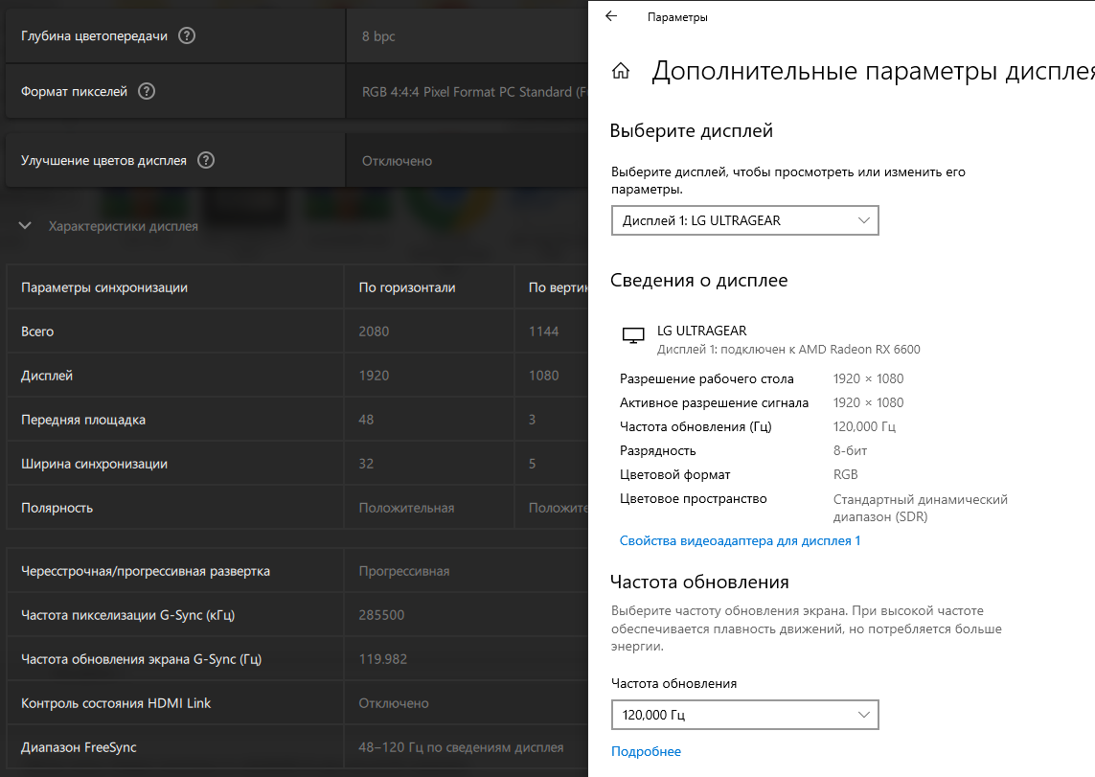Image resolution: width=1095 pixels, height=777 pixels.
Task: Click the Диапазон FreeSync label
Action: click(79, 747)
